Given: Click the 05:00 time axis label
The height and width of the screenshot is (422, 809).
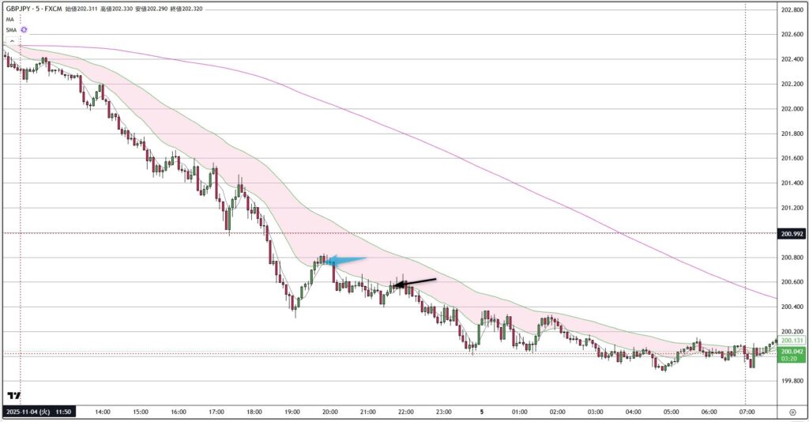Looking at the screenshot, I should pyautogui.click(x=672, y=412).
